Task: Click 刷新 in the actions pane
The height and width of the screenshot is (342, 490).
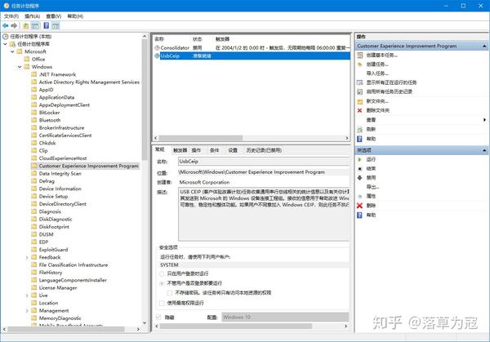Action: (x=371, y=129)
